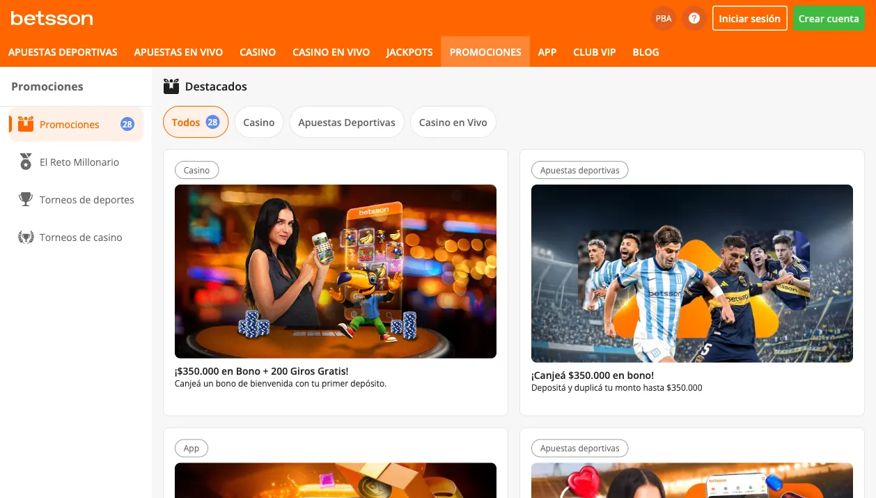Go to Jackpots page
The height and width of the screenshot is (498, 876).
[409, 52]
